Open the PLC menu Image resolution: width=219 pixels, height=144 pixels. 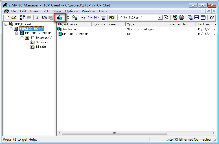[x=46, y=11]
